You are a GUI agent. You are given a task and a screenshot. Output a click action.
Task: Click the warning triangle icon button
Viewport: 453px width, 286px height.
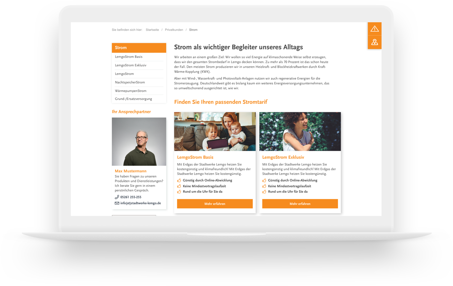pos(374,29)
